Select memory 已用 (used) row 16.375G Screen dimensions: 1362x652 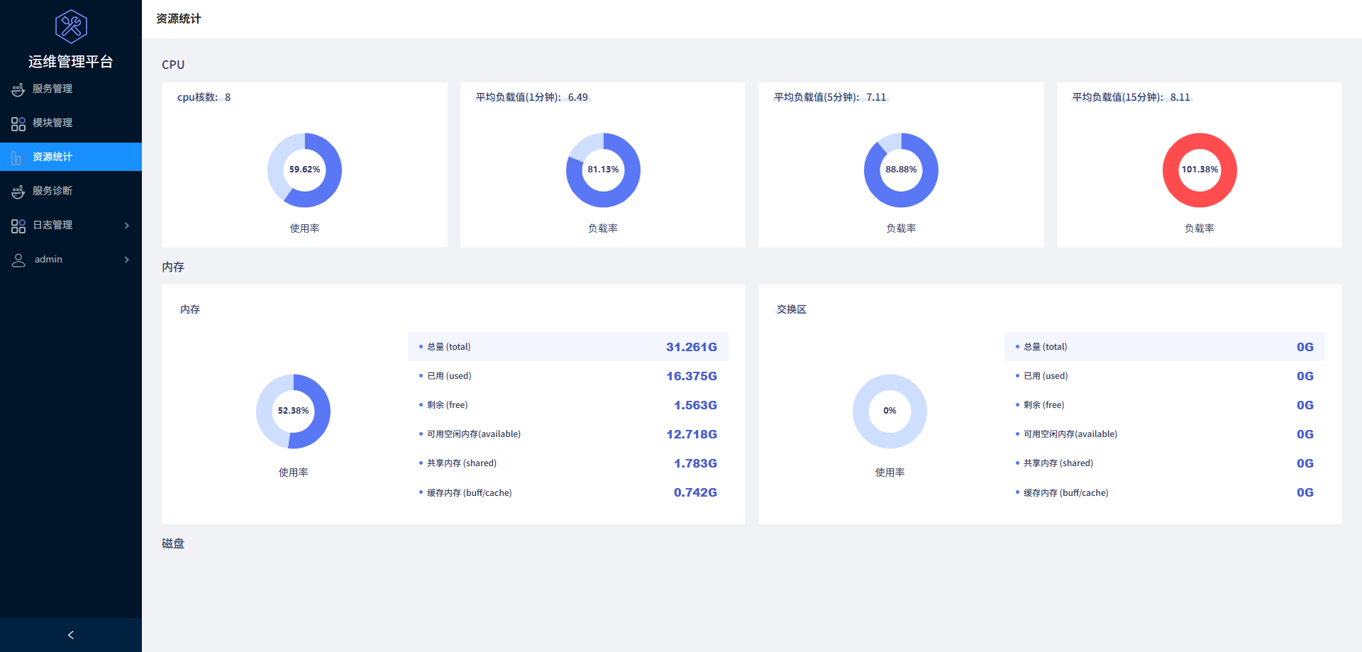coord(567,376)
